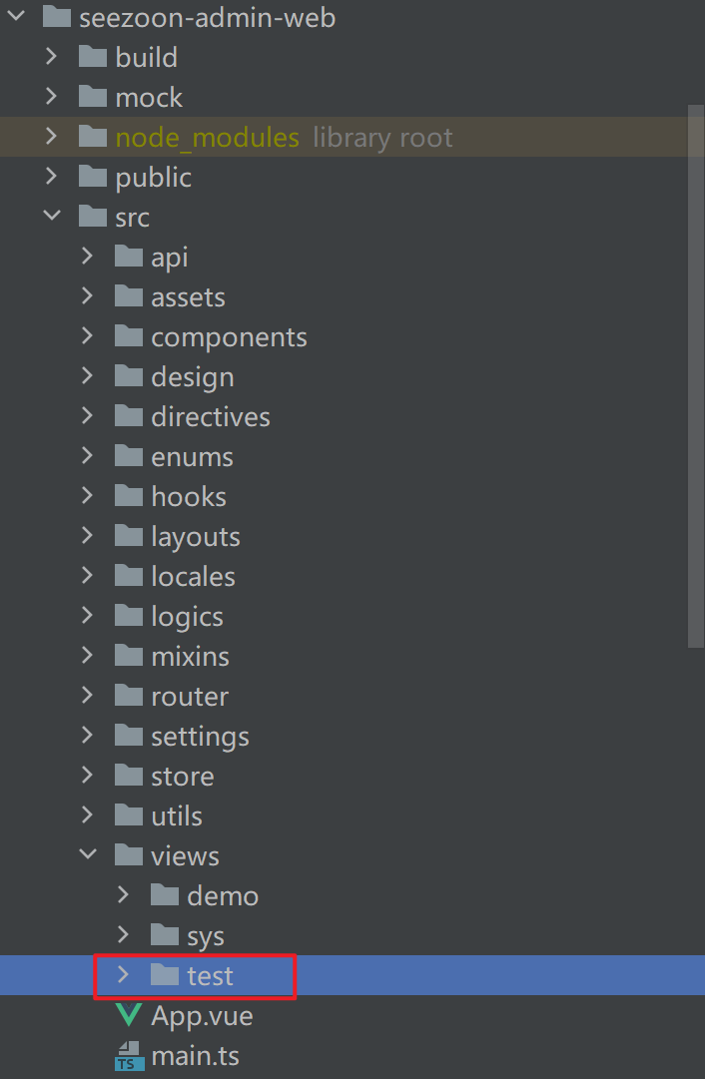This screenshot has height=1079, width=705.
Task: Collapse the seezoon-admin-web root project
Action: pyautogui.click(x=16, y=17)
